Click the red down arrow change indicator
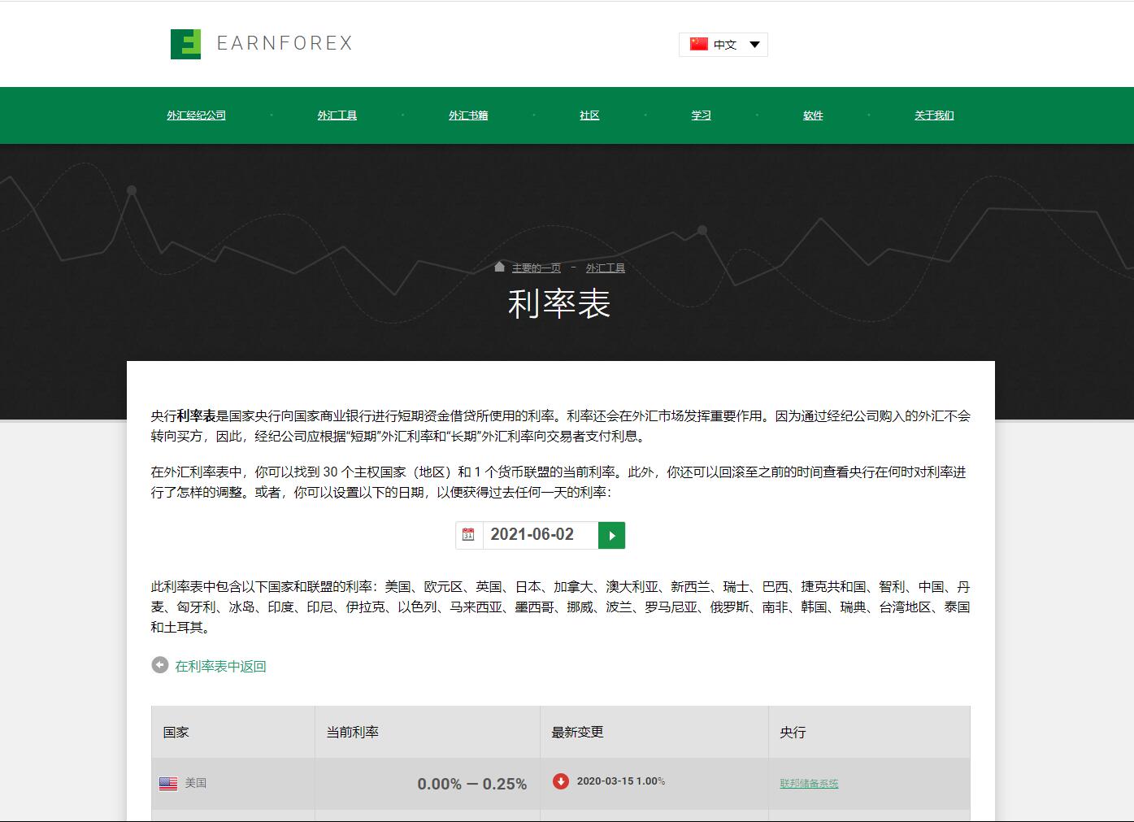 (560, 781)
